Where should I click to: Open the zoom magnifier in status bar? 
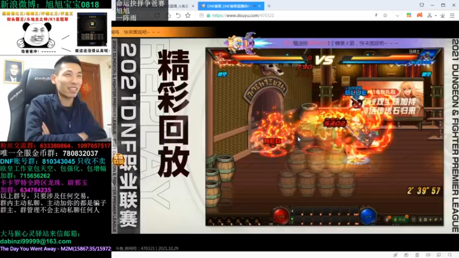click(450, 255)
